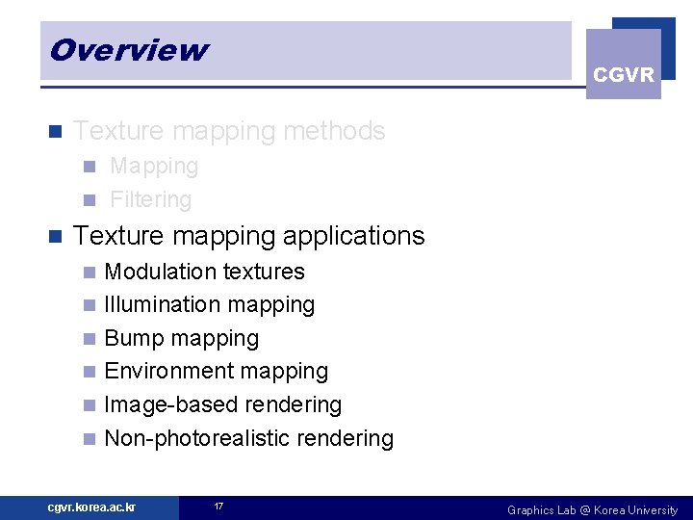Select the 'Modulation textures' bullet
The height and width of the screenshot is (520, 693).
[x=205, y=272]
